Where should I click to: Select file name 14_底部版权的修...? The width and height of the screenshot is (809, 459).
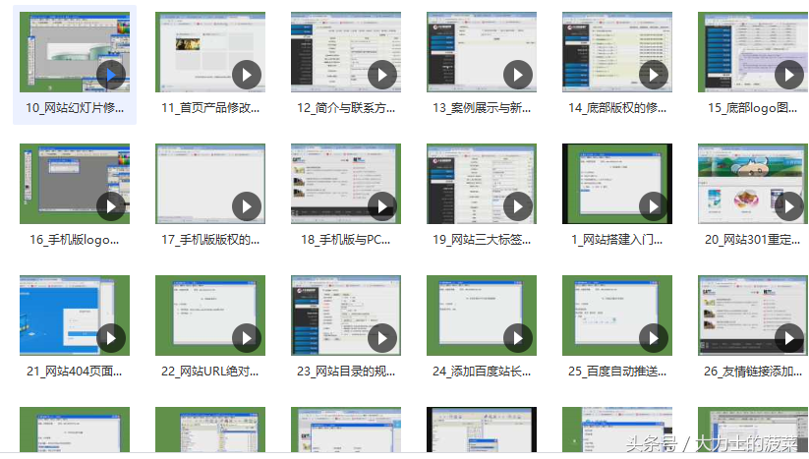[x=617, y=108]
